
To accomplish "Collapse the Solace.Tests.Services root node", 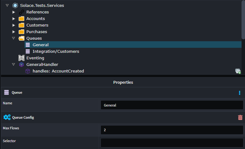I will (7, 5).
